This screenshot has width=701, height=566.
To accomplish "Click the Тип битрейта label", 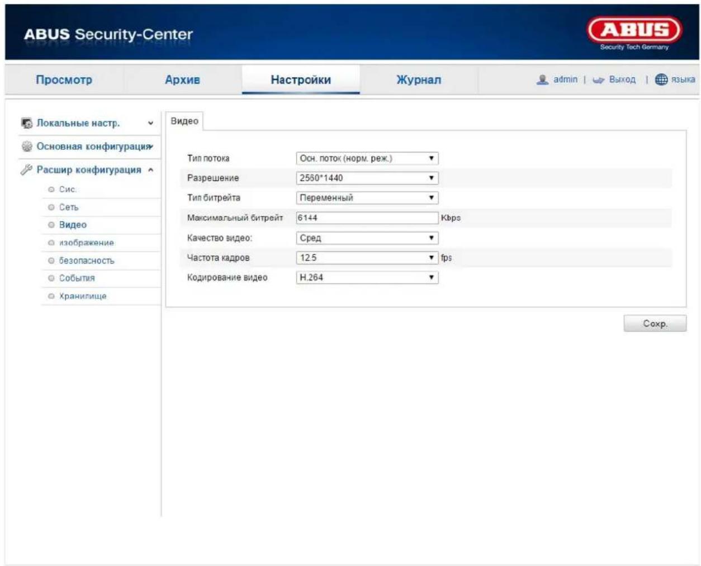I will 214,197.
